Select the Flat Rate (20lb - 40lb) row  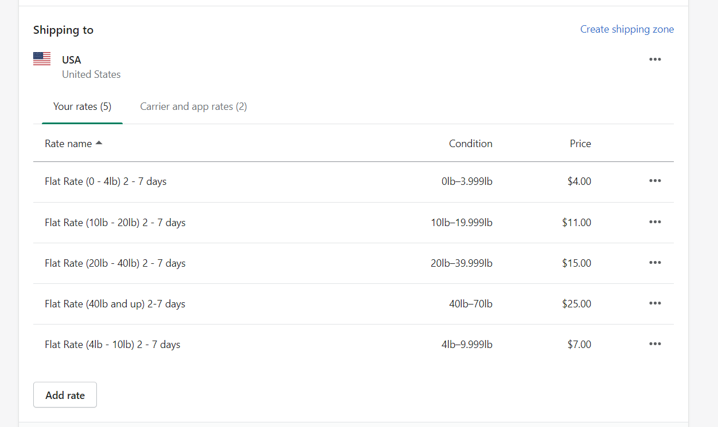coord(115,263)
